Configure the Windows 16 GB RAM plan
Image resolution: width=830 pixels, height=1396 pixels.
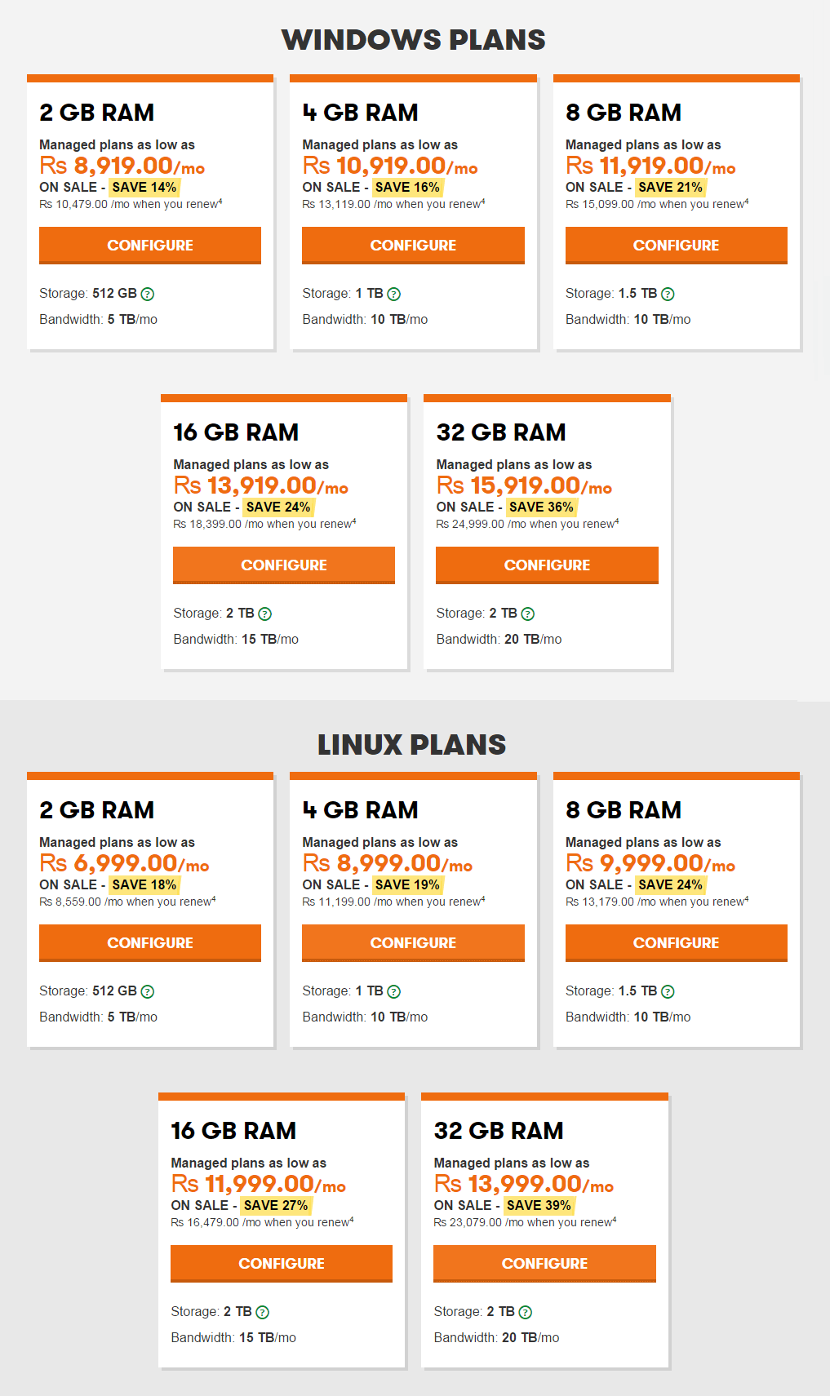282,565
